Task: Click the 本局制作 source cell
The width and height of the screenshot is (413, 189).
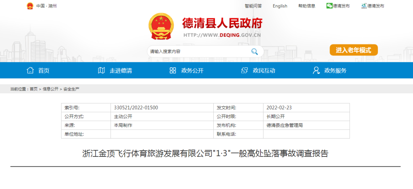Action: [x=162, y=125]
